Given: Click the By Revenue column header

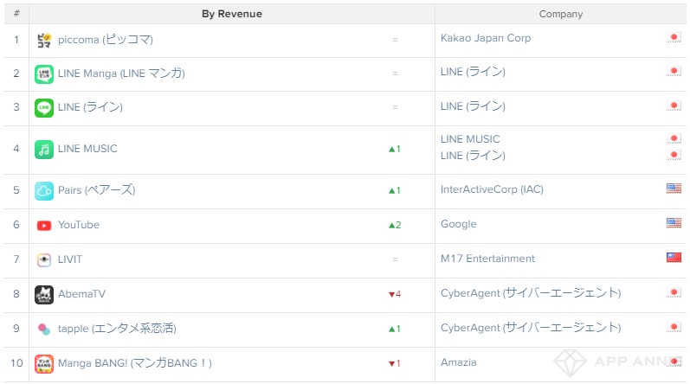Looking at the screenshot, I should click(x=232, y=14).
